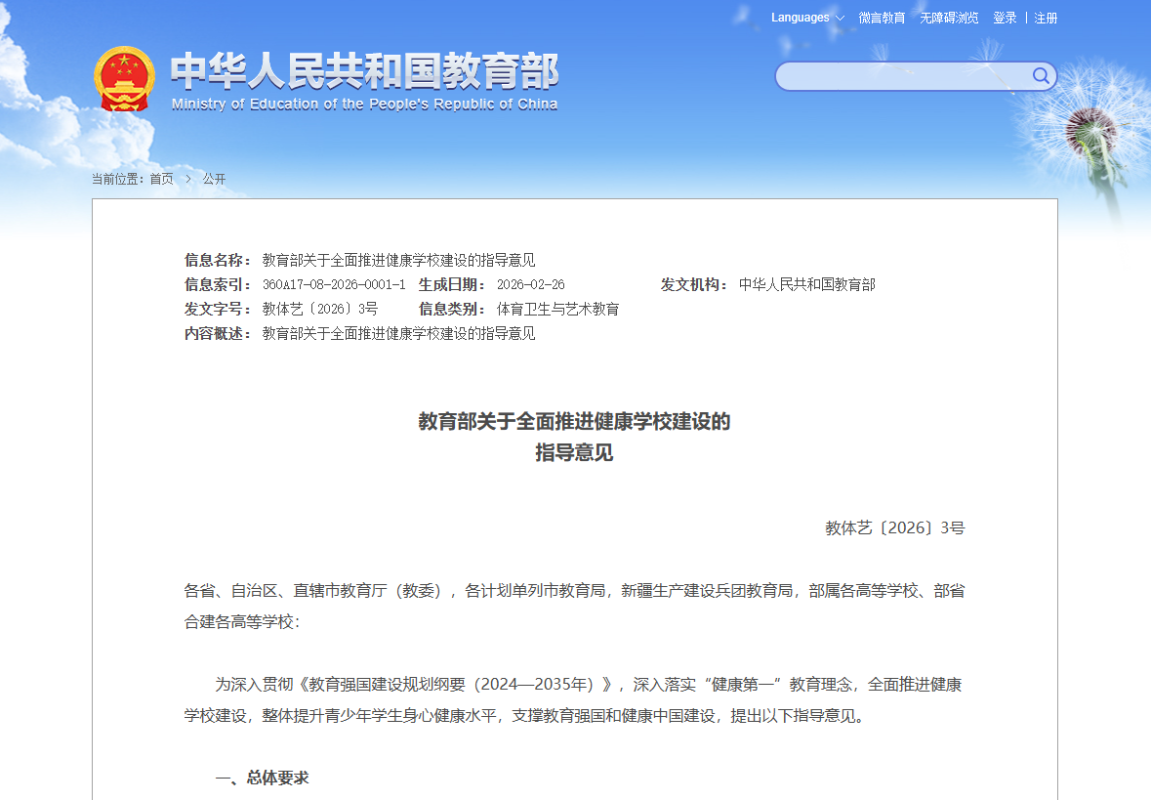This screenshot has height=800, width=1151.
Task: Click the 中华人民共和国教育部 site title banner
Action: point(364,71)
